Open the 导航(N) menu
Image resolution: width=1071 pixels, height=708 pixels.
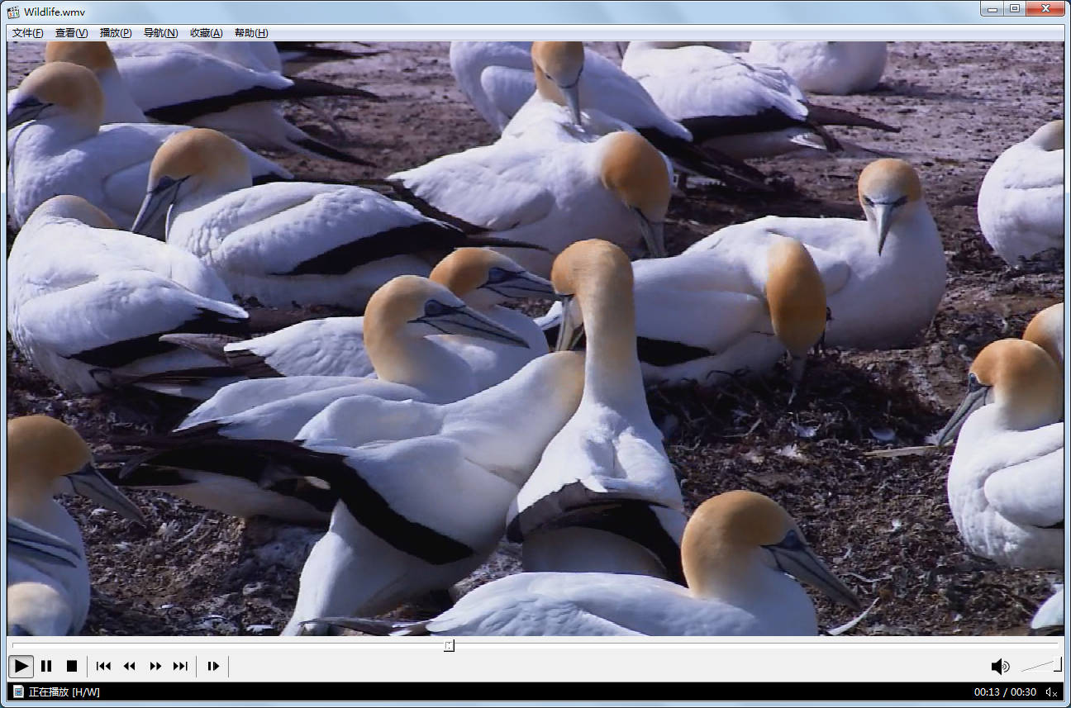[160, 33]
